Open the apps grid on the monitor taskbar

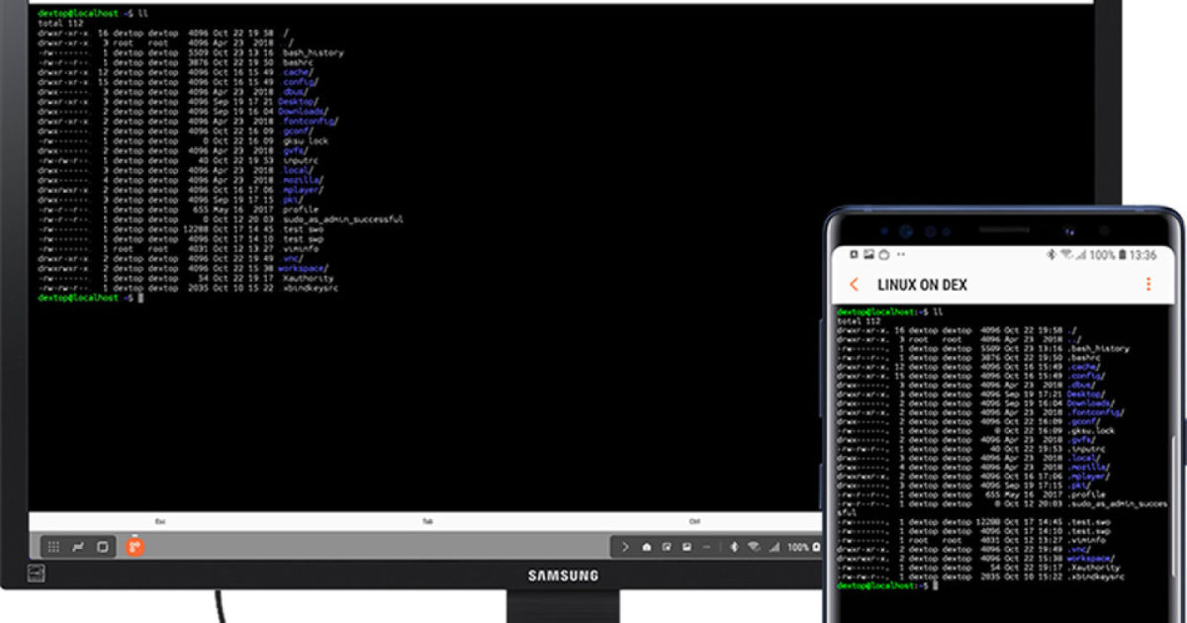53,546
